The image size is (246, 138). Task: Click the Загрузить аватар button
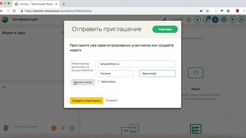point(83,82)
